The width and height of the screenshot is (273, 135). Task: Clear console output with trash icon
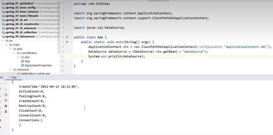(6, 112)
